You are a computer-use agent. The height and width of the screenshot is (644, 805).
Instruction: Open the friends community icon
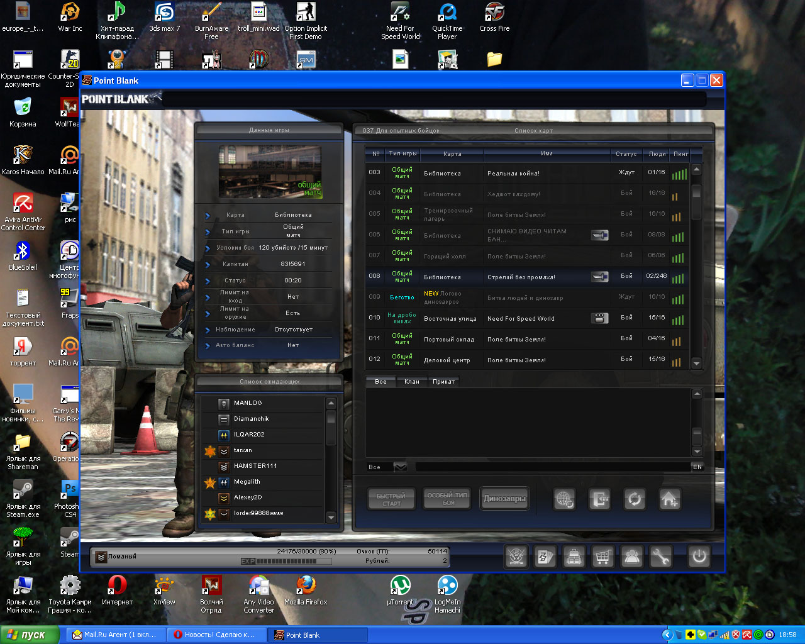pyautogui.click(x=632, y=557)
